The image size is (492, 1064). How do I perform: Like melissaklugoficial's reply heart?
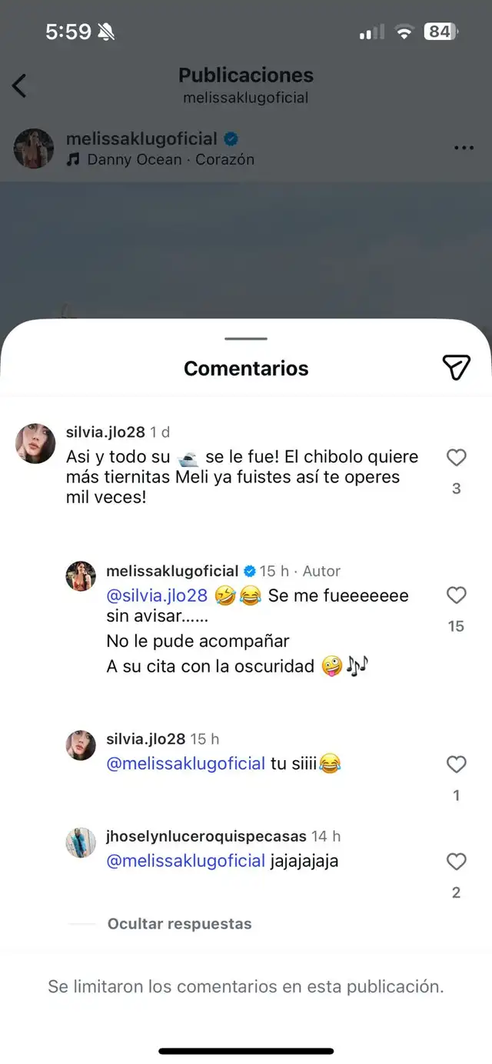tap(456, 595)
